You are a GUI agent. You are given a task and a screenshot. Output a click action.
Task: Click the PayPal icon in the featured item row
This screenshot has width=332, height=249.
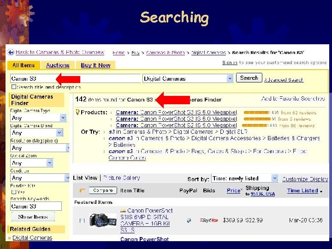point(189,220)
